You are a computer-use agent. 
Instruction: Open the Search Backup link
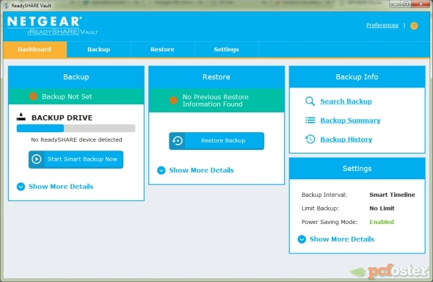point(346,101)
